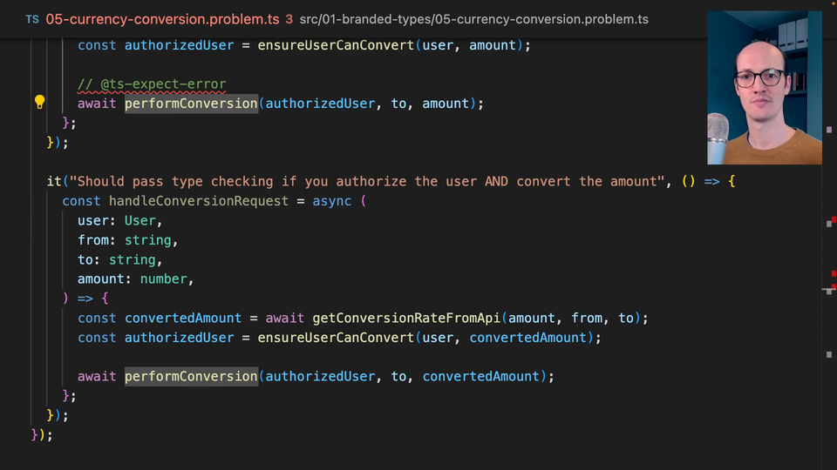Click the presenter webcam video overlay
Image resolution: width=837 pixels, height=470 pixels.
coord(764,87)
